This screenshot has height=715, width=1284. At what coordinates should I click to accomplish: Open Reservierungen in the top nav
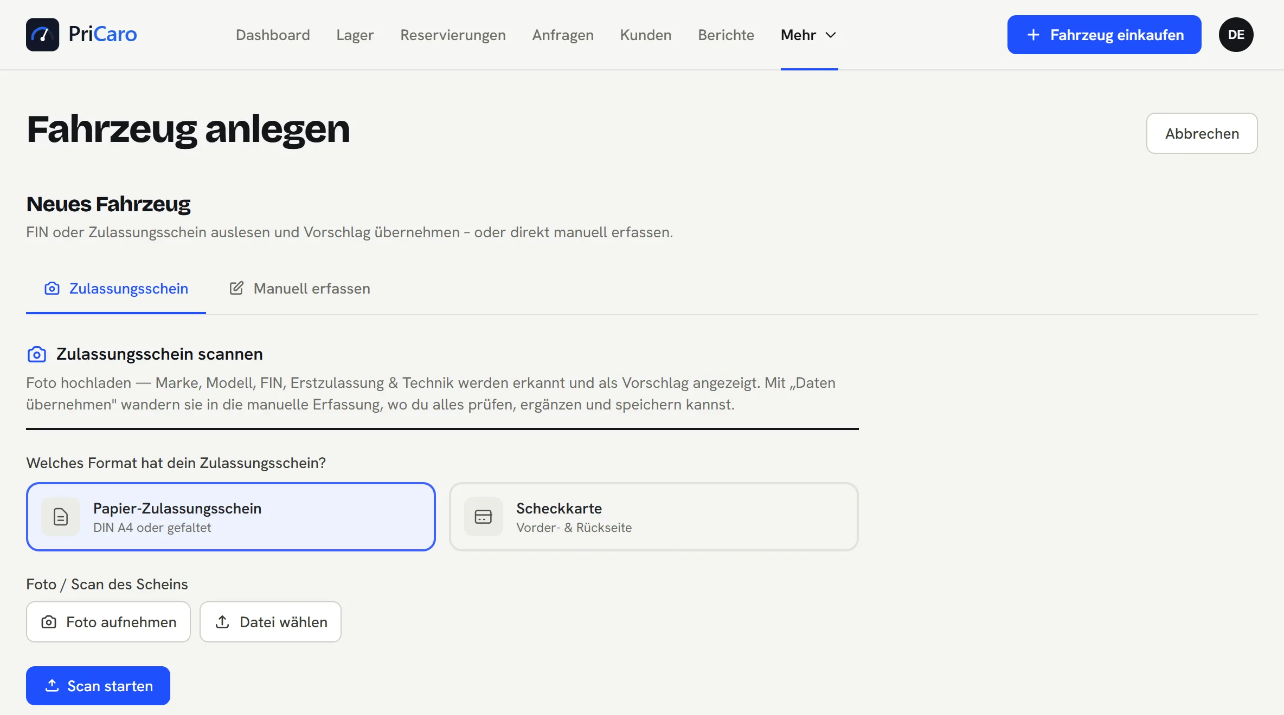tap(453, 35)
